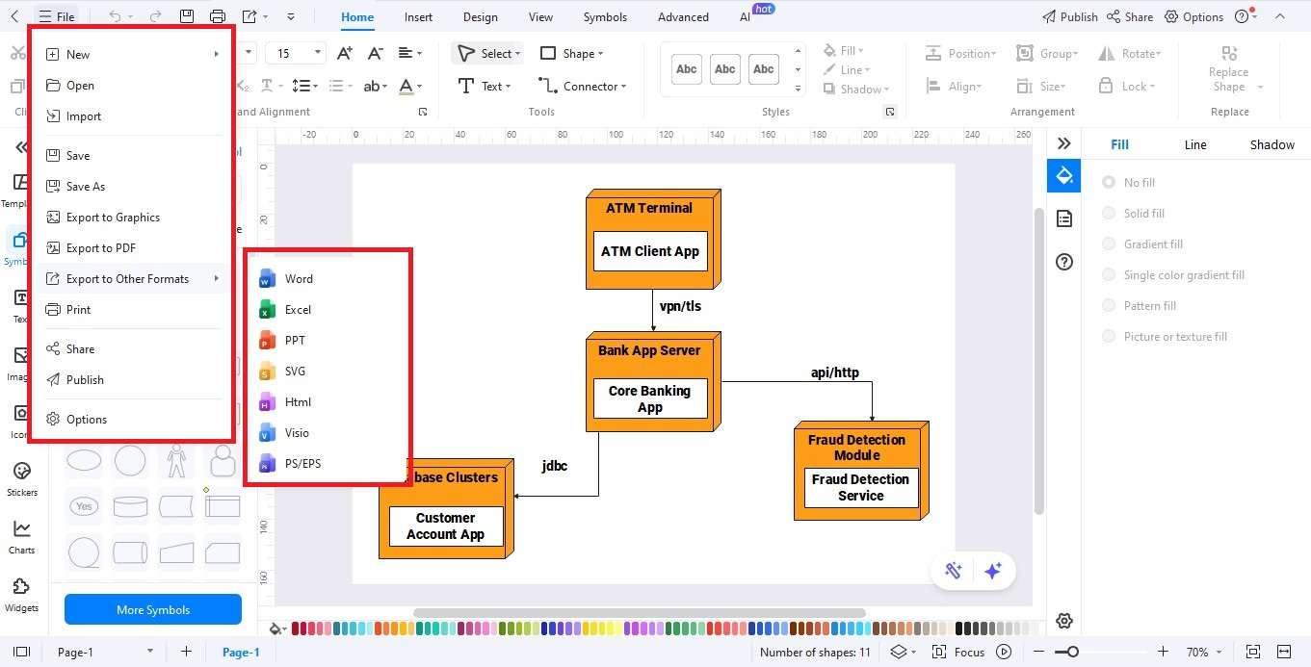Click the Print icon in quick access toolbar
1311x667 pixels.
218,15
